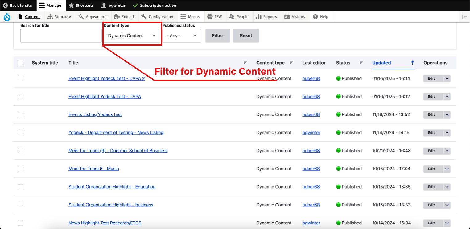Expand operations arrow for Yodeck News Listing row
The image size is (470, 229).
coord(447,133)
